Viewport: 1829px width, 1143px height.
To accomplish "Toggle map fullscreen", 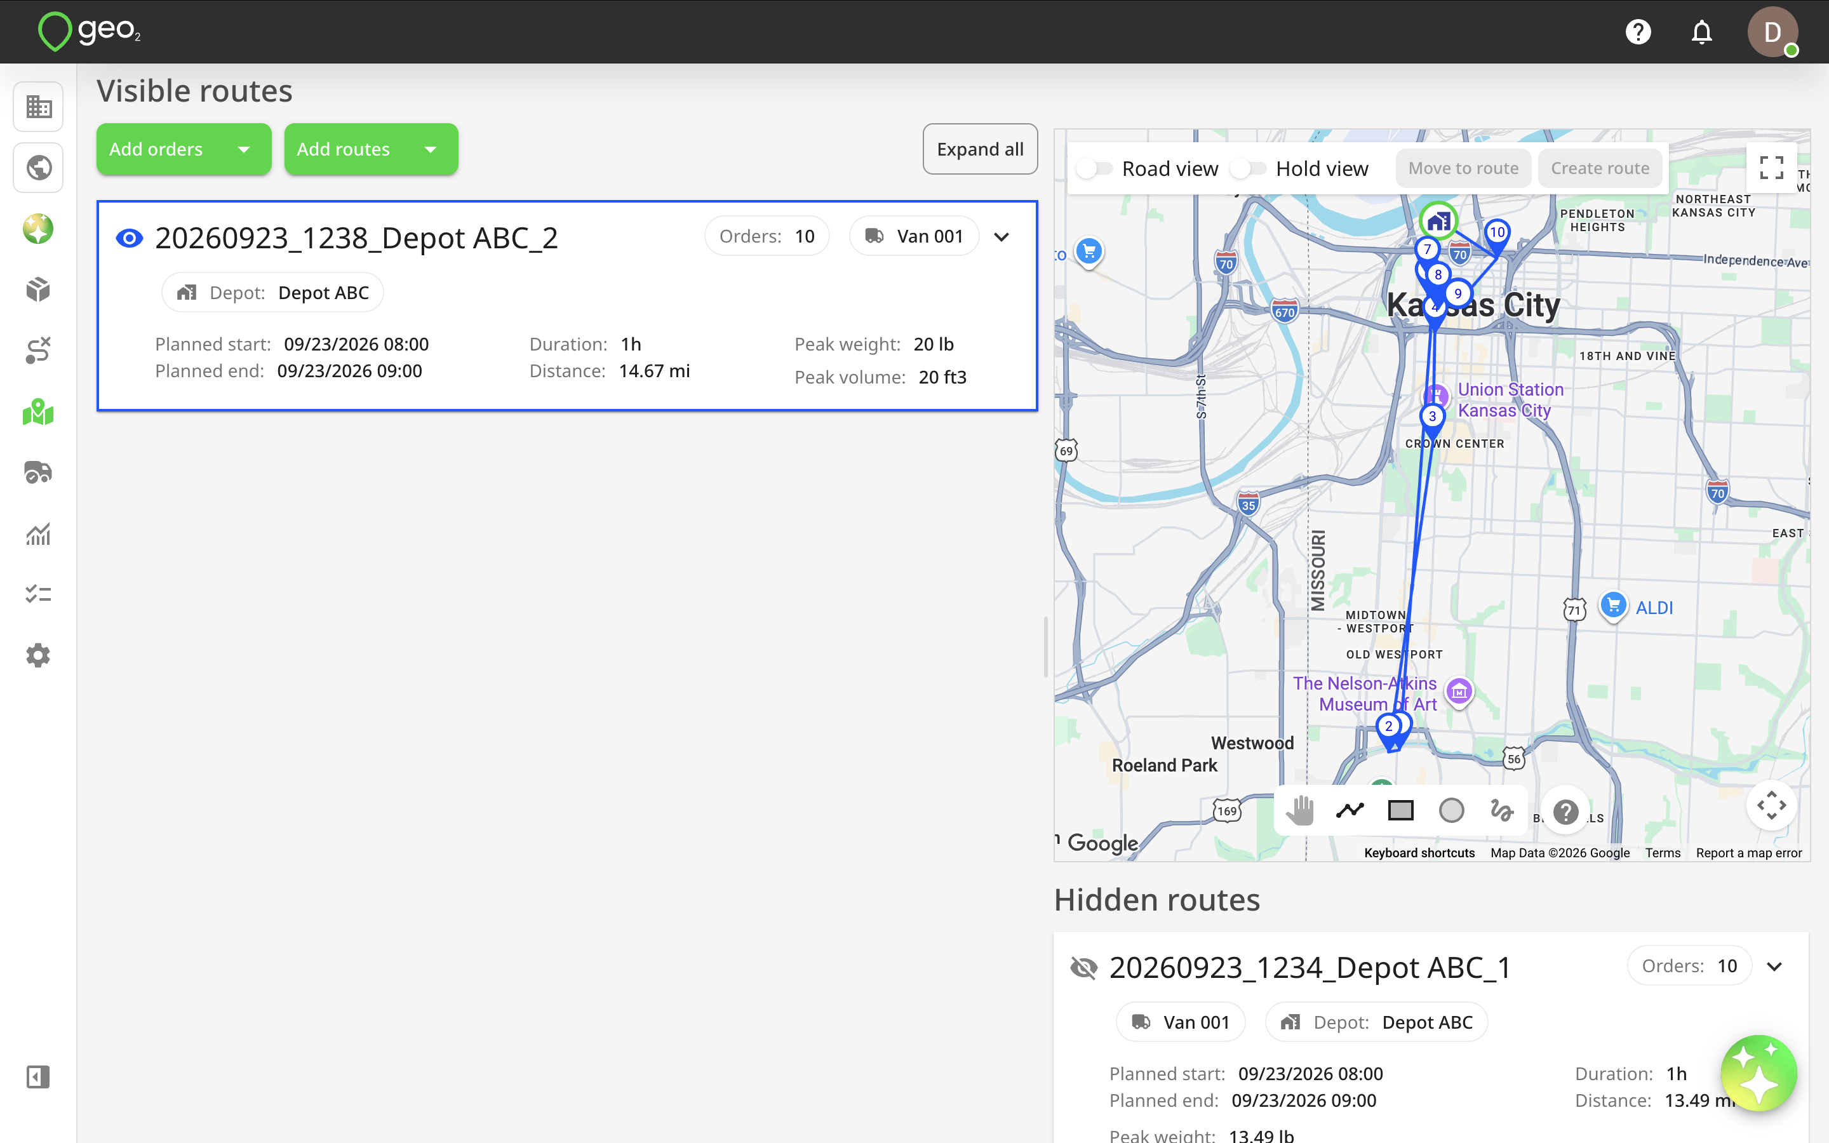I will [1771, 168].
